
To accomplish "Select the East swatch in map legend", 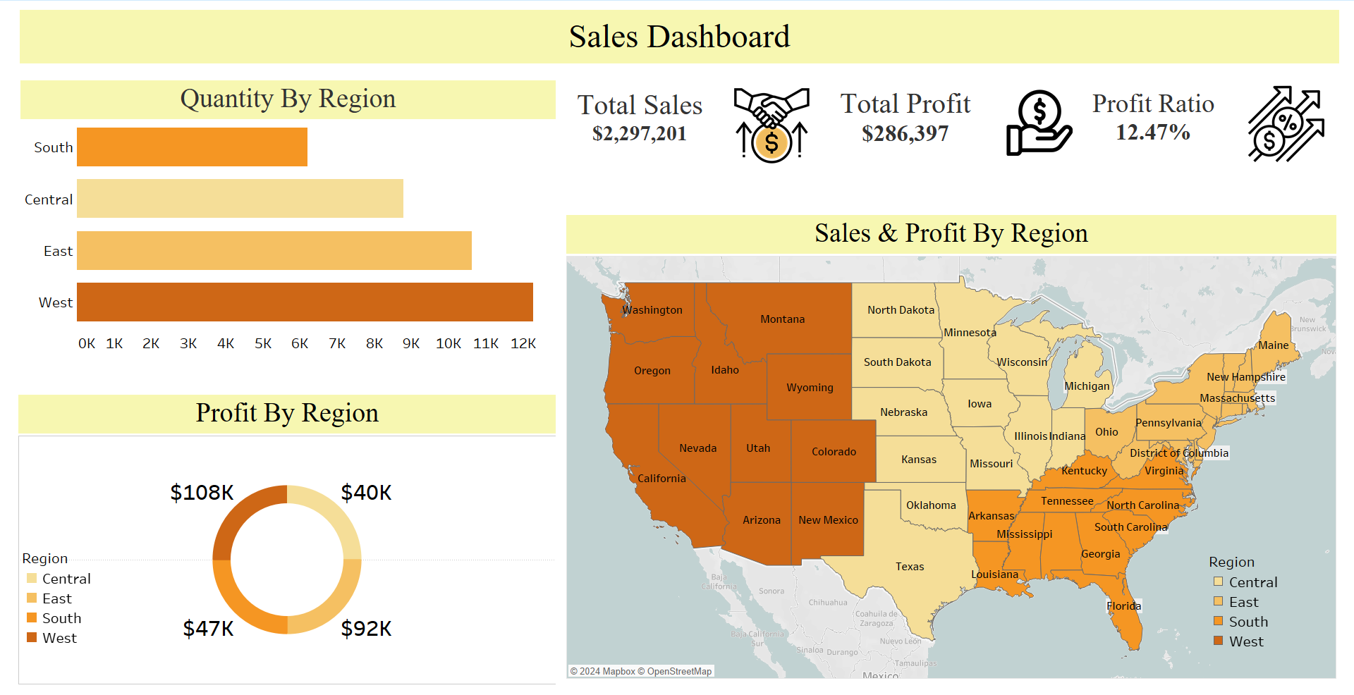I will point(1218,601).
